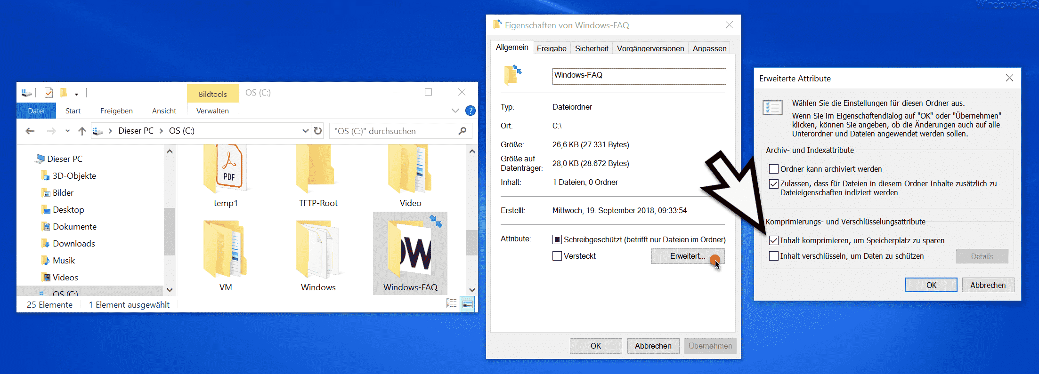Expand the Explorer ribbon with the chevron

coord(455,111)
